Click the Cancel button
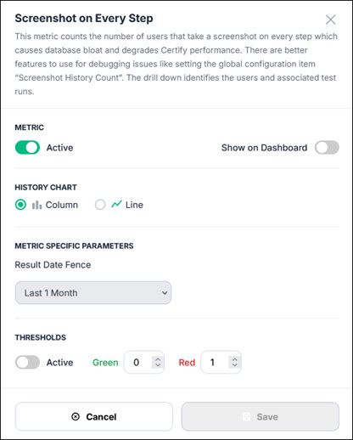Screen dimensions: 353x440 click(x=94, y=416)
